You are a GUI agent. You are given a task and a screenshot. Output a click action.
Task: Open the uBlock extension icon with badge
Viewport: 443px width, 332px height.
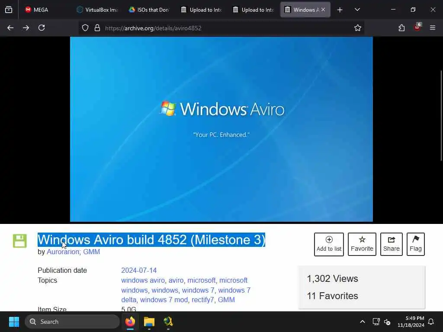pyautogui.click(x=417, y=27)
